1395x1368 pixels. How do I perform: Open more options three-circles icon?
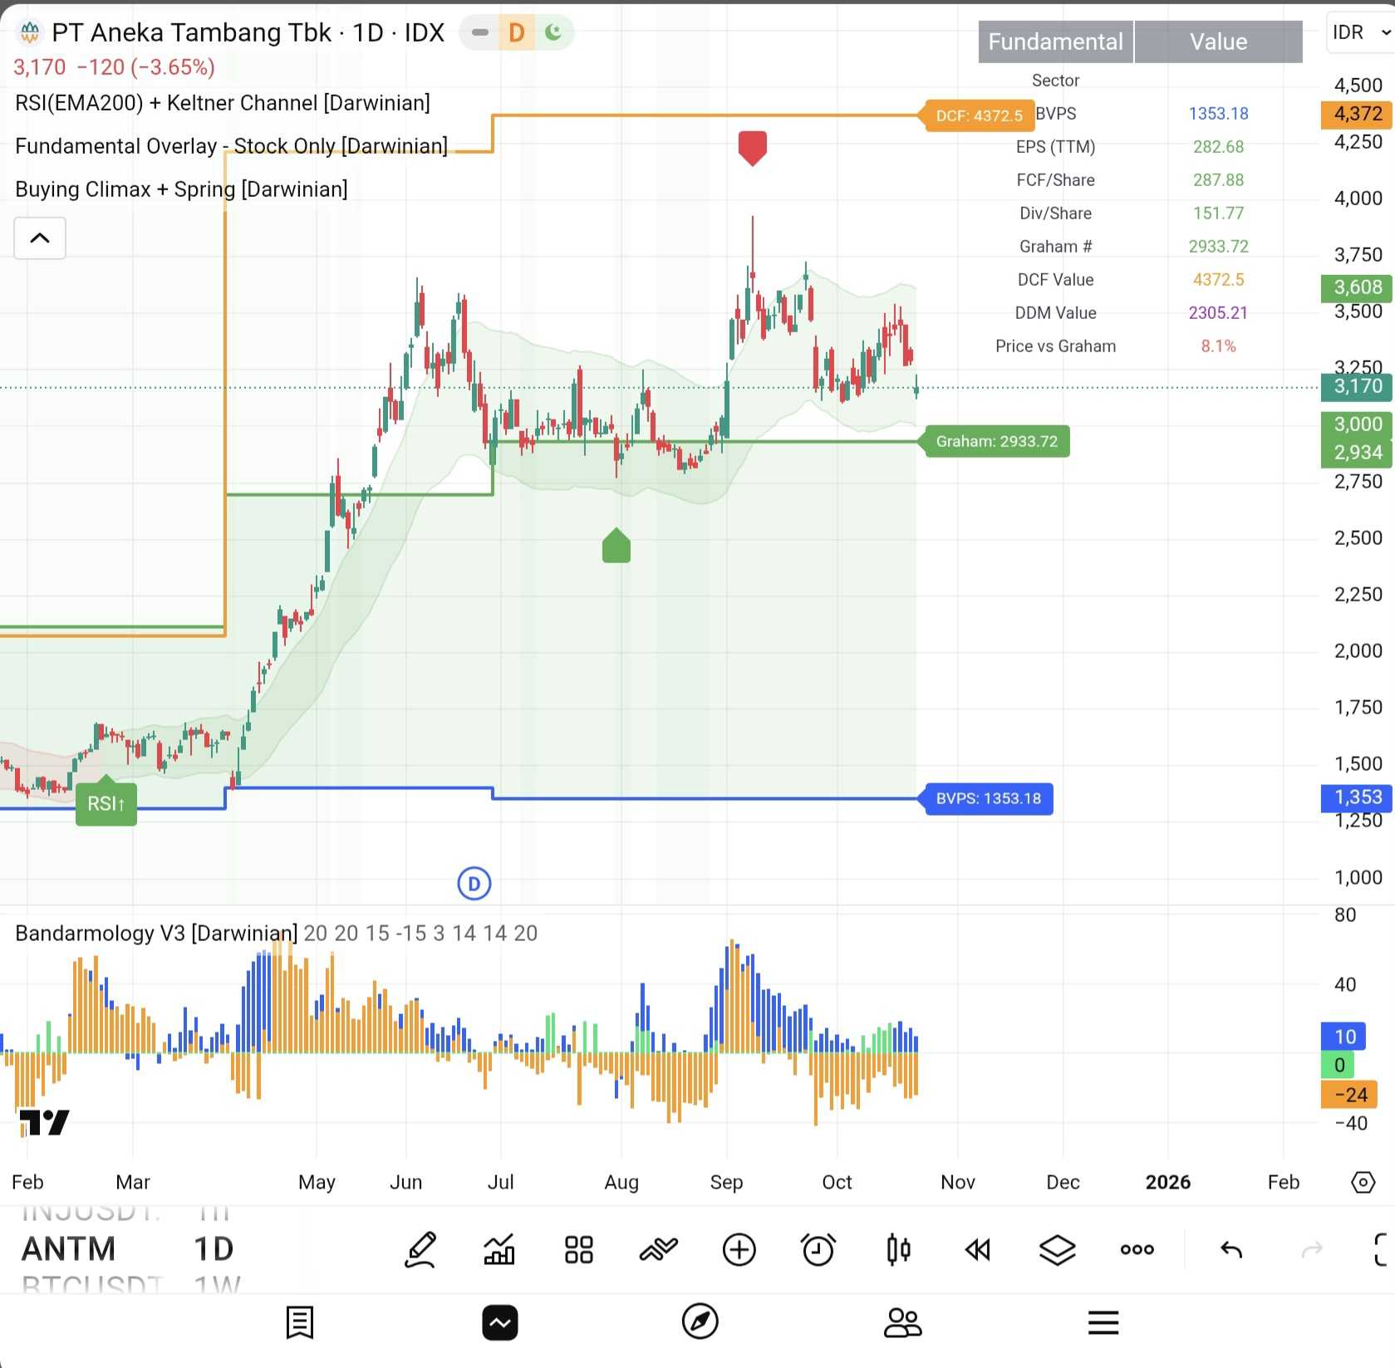1137,1249
